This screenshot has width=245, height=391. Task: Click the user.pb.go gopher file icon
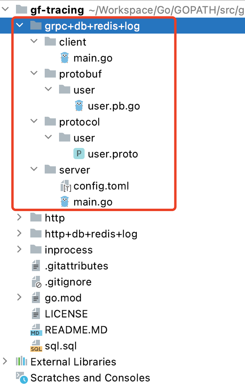coord(79,106)
